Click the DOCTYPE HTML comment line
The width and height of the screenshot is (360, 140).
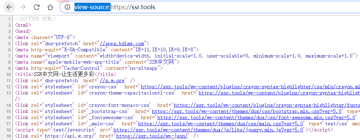[35, 19]
